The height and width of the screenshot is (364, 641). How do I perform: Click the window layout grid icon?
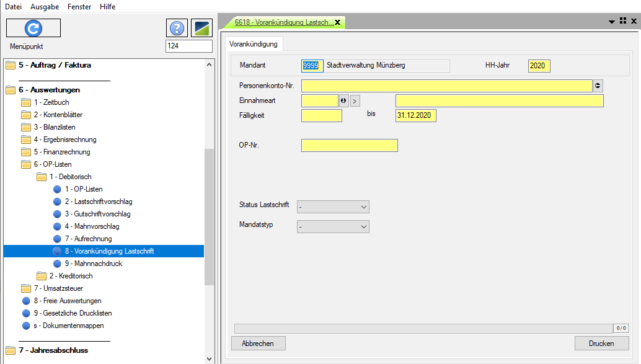(x=623, y=21)
